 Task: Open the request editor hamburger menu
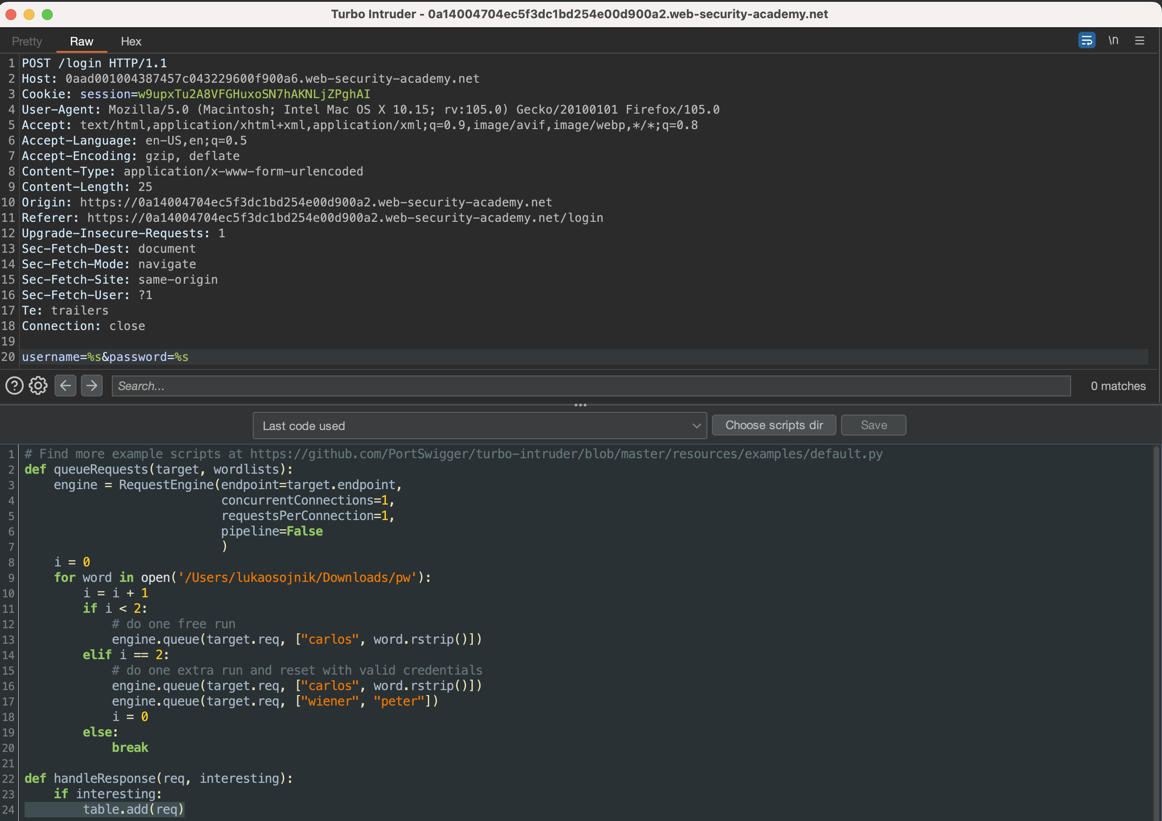click(x=1139, y=40)
